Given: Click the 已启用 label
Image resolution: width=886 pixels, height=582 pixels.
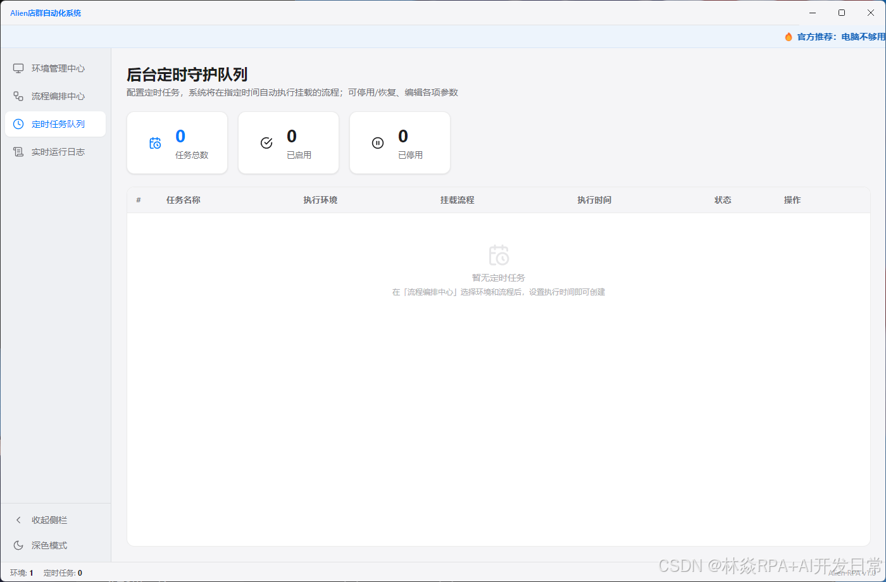Looking at the screenshot, I should click(299, 155).
